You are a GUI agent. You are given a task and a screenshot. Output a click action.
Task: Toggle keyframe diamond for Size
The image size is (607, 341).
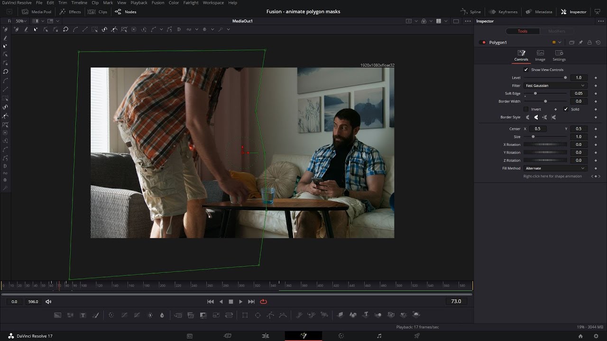point(596,137)
